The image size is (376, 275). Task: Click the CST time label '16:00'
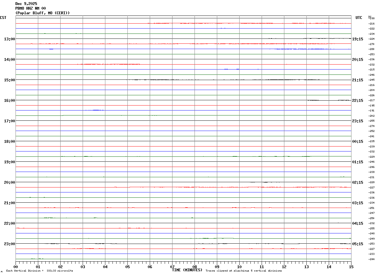click(10, 101)
